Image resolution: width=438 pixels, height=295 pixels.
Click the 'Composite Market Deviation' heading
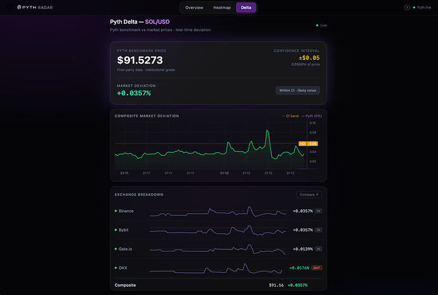click(x=147, y=116)
